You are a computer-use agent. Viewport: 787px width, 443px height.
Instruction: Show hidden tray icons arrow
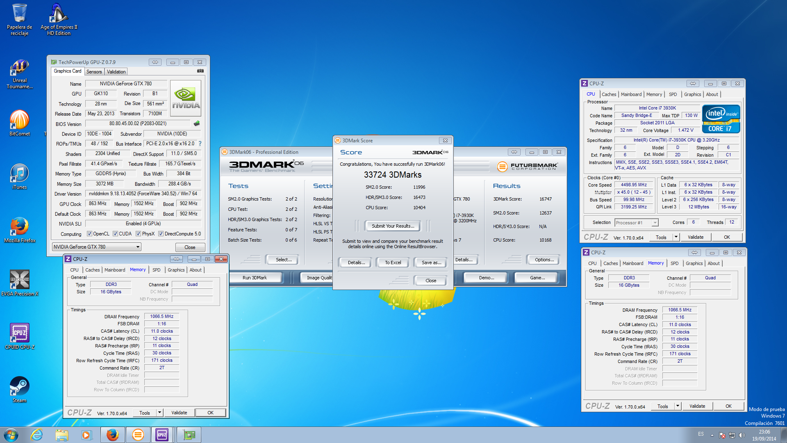point(712,435)
